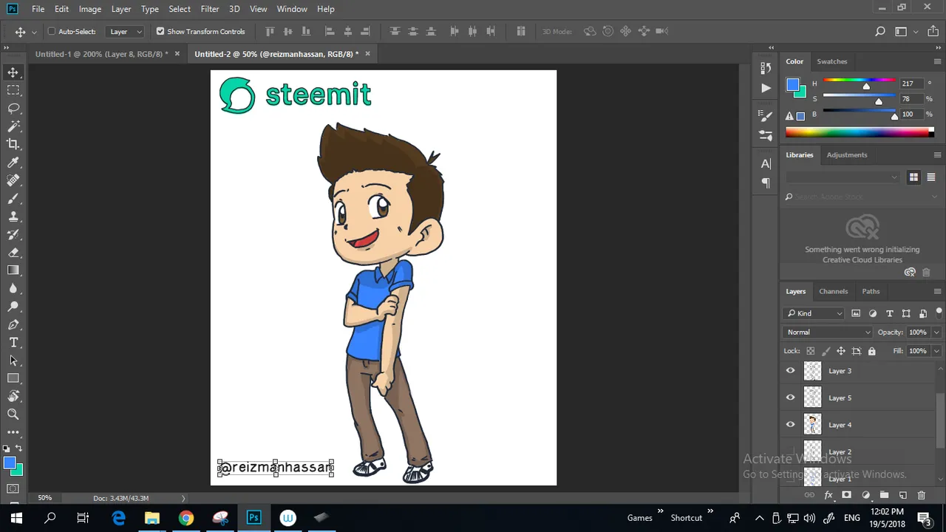Open the Normal blend mode dropdown

point(828,332)
